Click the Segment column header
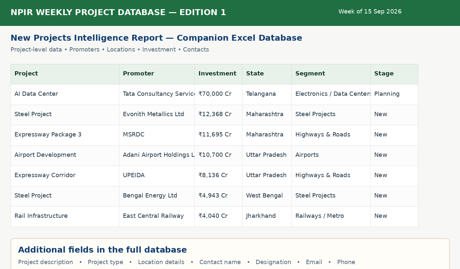Screen dimensions: 460x269 [331, 74]
